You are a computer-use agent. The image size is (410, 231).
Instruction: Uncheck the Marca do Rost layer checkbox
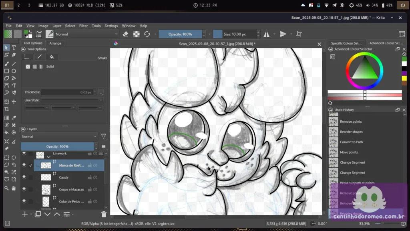[x=31, y=165]
